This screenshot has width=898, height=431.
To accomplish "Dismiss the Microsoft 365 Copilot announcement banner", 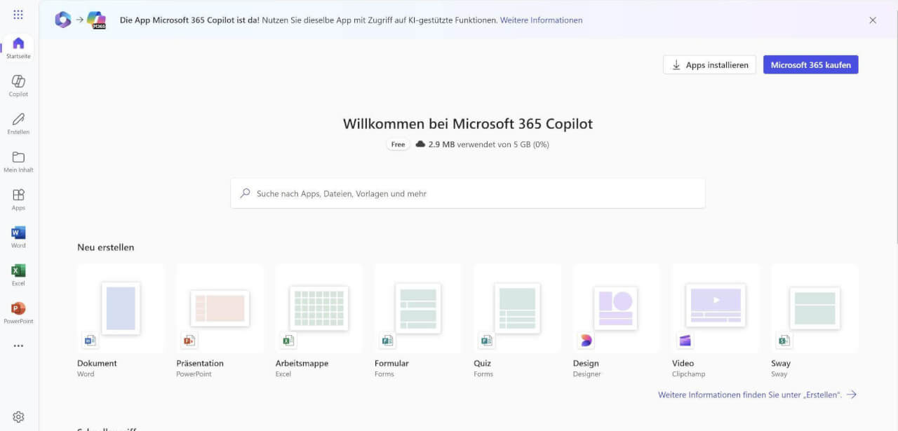I will coord(873,20).
